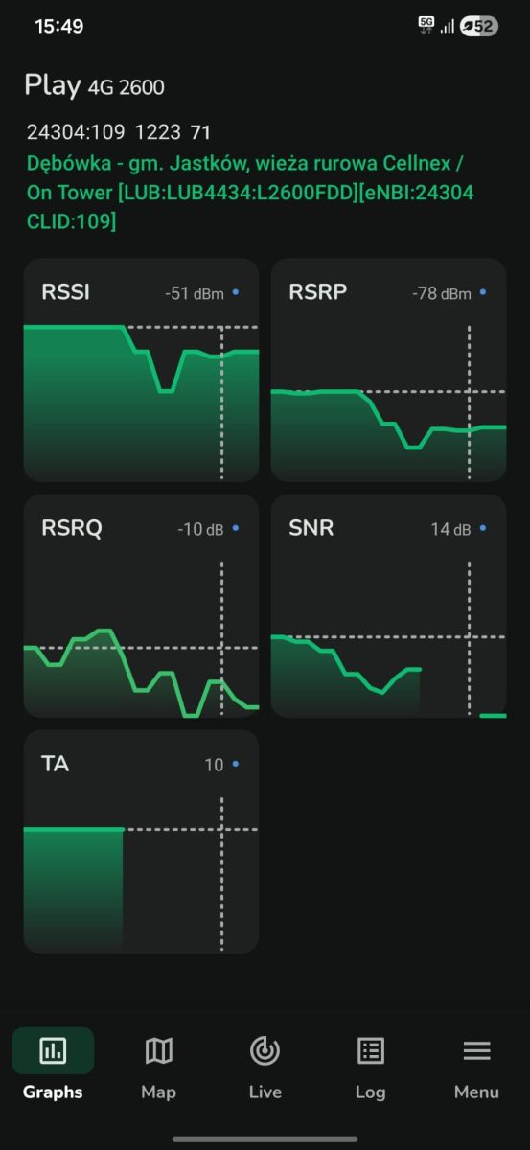The width and height of the screenshot is (530, 1150).
Task: Tap the blue dot next to RSSI
Action: [236, 291]
